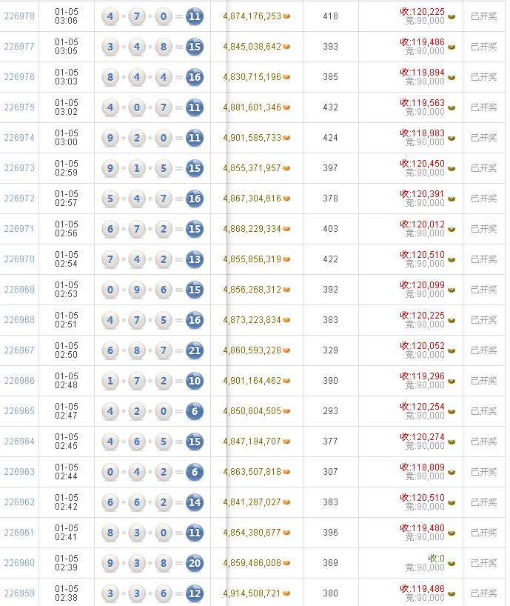Open draw number 226978 link
The image size is (510, 606).
pyautogui.click(x=19, y=16)
